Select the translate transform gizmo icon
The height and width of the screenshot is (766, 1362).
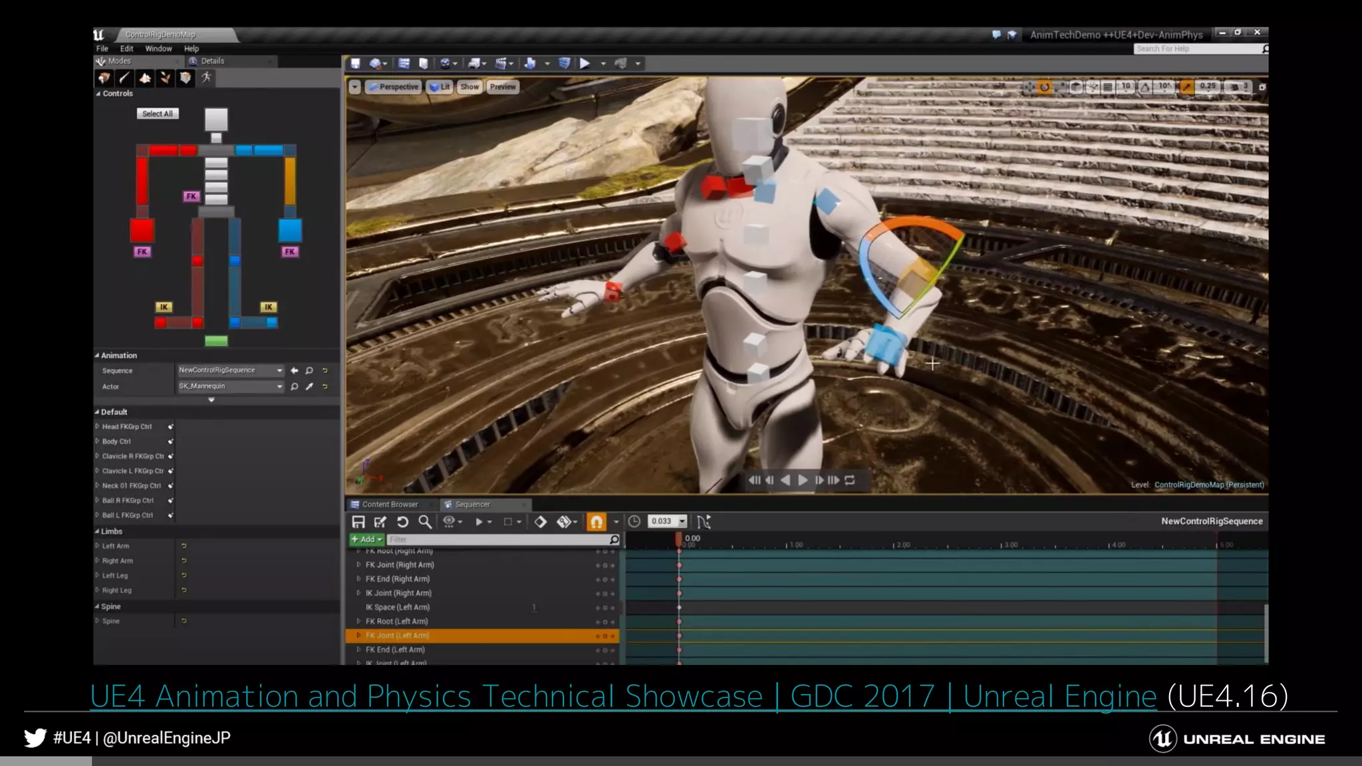(x=1029, y=87)
